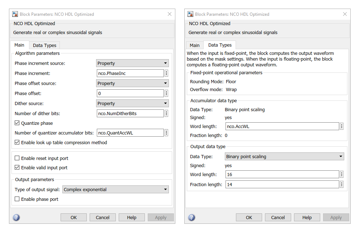Switch to Data Types tab in left dialog

[44, 45]
